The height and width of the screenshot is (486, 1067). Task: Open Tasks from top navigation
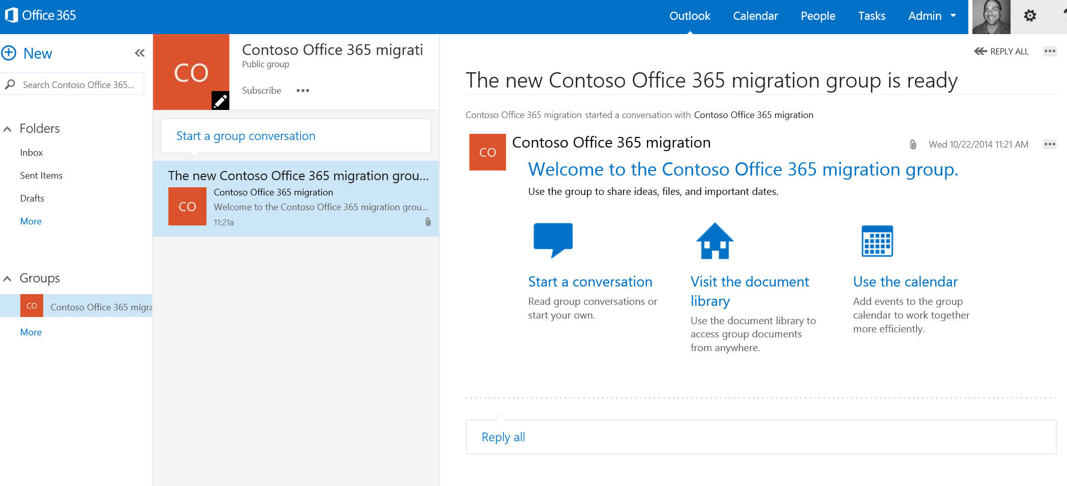[x=872, y=16]
